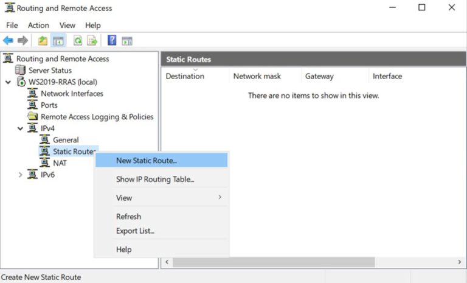This screenshot has width=467, height=283.
Task: Select Remote Access Logging & Policies
Action: (97, 117)
